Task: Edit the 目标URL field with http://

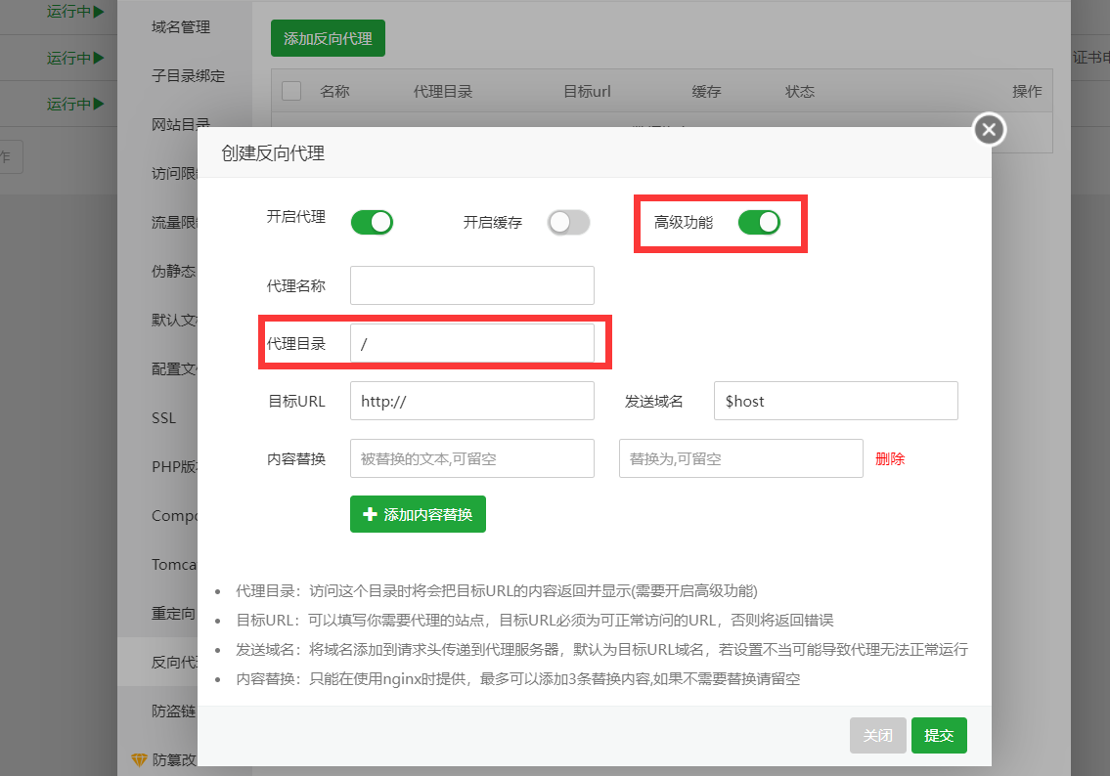Action: pyautogui.click(x=472, y=401)
